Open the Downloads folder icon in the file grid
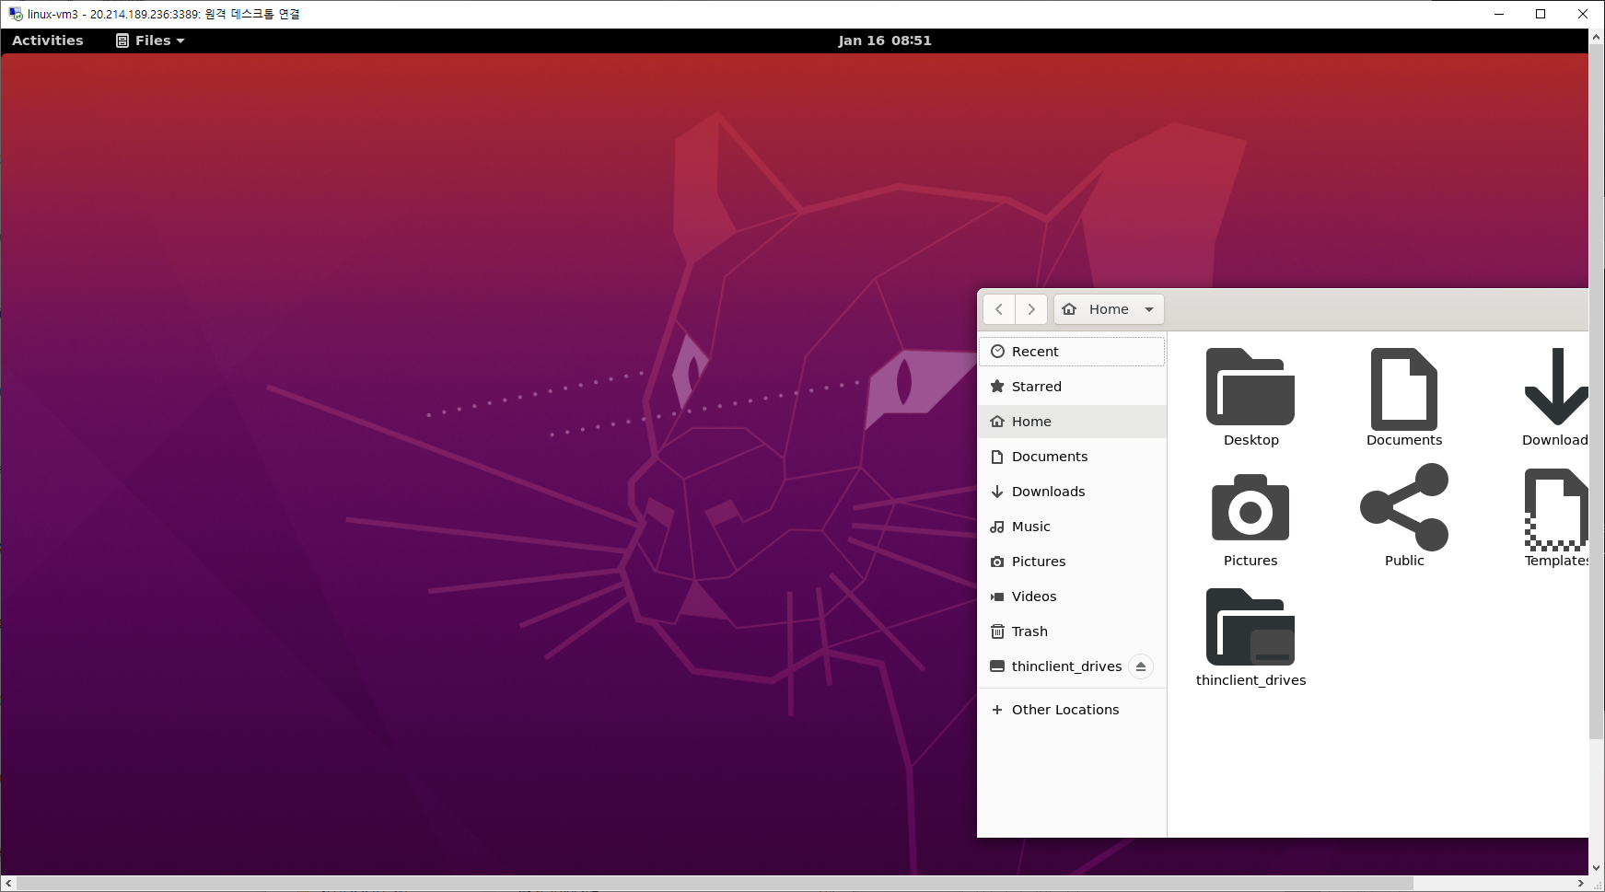 [x=1556, y=387]
